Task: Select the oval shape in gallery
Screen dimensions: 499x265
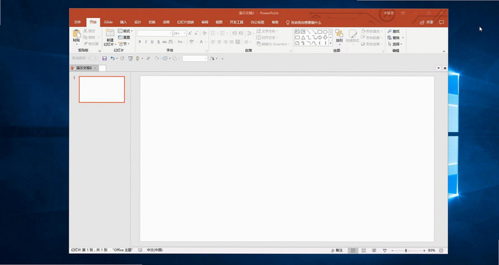Action: click(x=325, y=32)
